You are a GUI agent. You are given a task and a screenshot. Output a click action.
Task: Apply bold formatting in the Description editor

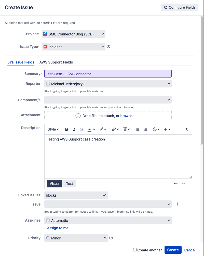point(66,129)
